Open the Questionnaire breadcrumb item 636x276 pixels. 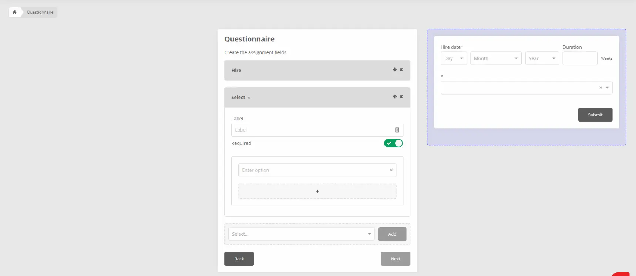(x=40, y=12)
